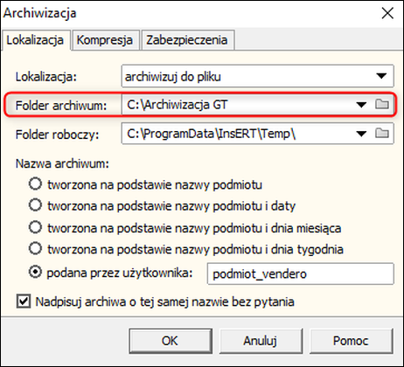Open the Folder roboczy dropdown arrow
This screenshot has height=367, width=404.
point(361,134)
